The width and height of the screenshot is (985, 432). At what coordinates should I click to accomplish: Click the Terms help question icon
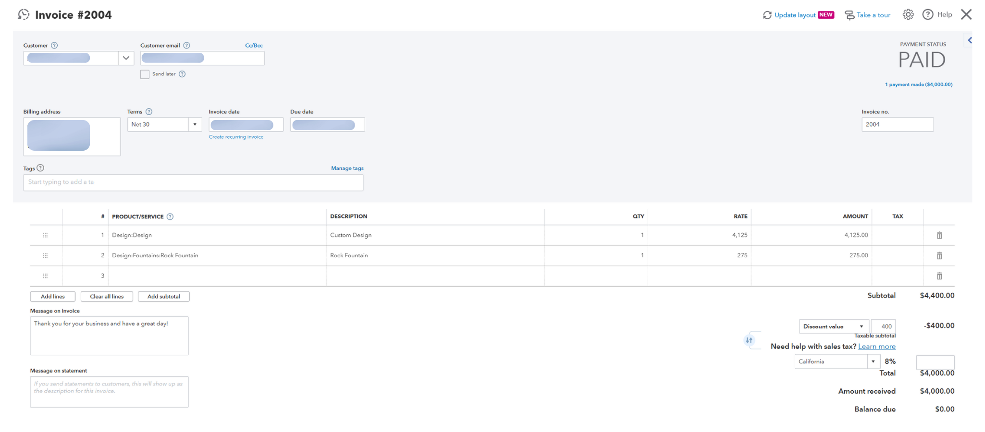click(x=149, y=112)
